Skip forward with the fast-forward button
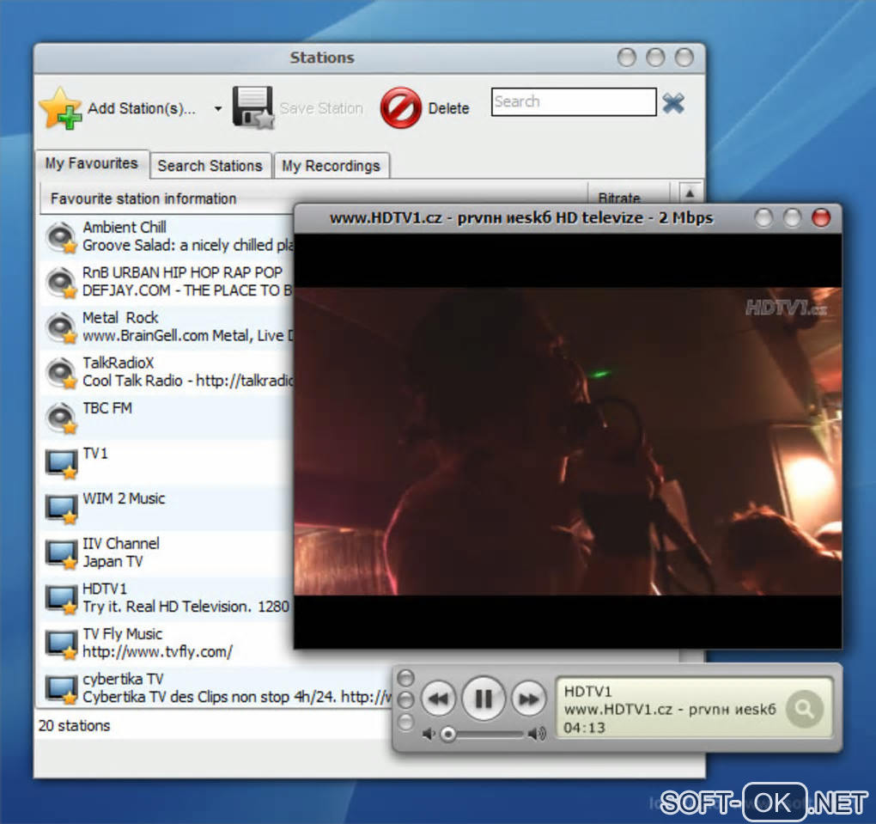This screenshot has height=824, width=876. (528, 698)
